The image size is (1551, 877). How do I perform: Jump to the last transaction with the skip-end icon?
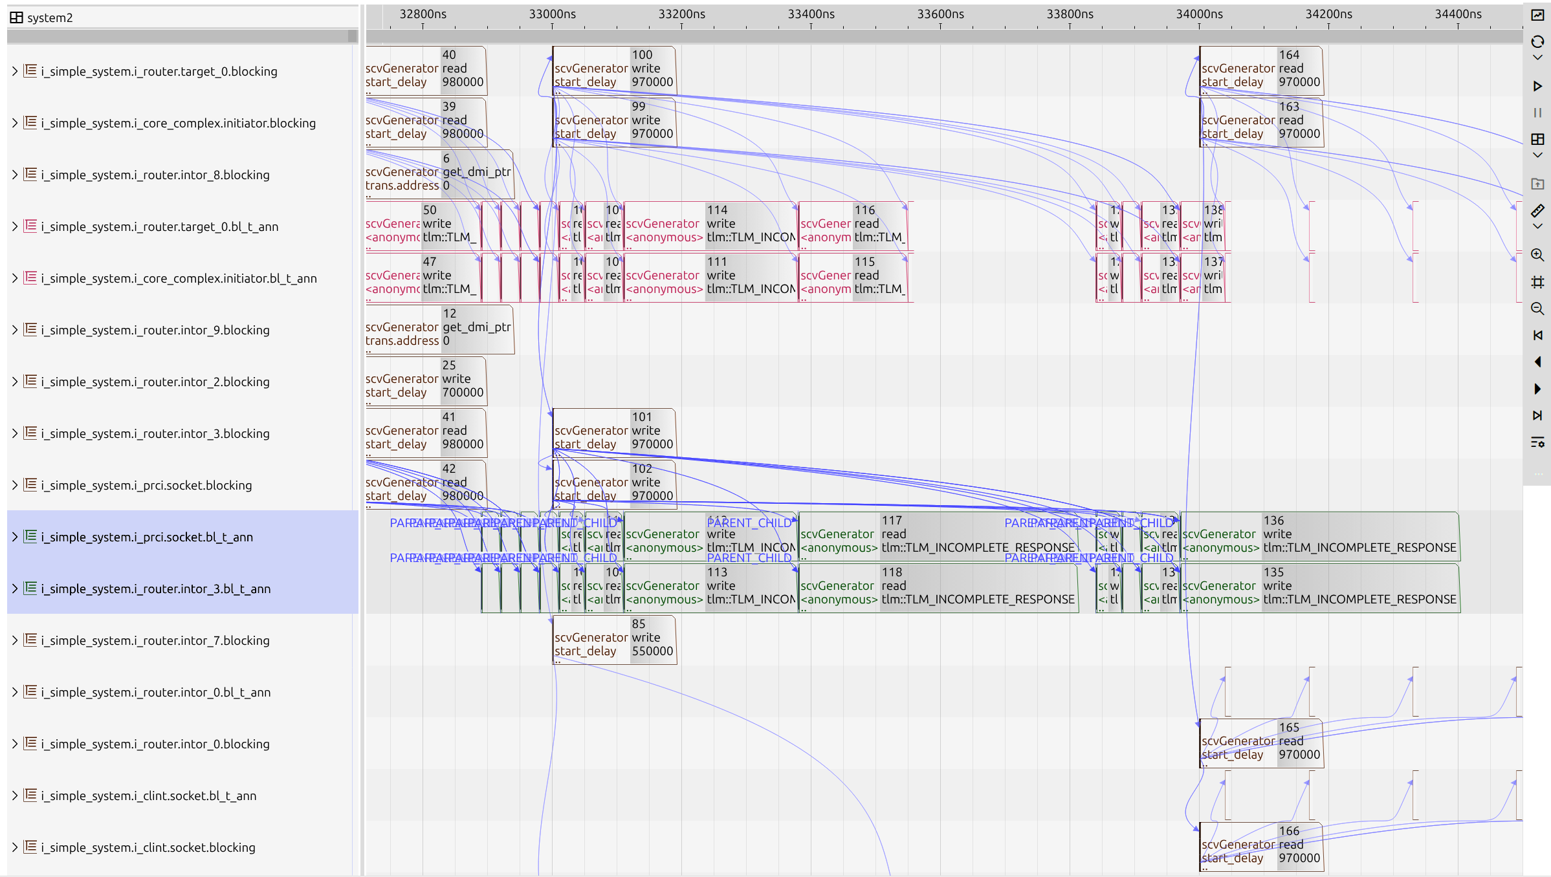1537,415
